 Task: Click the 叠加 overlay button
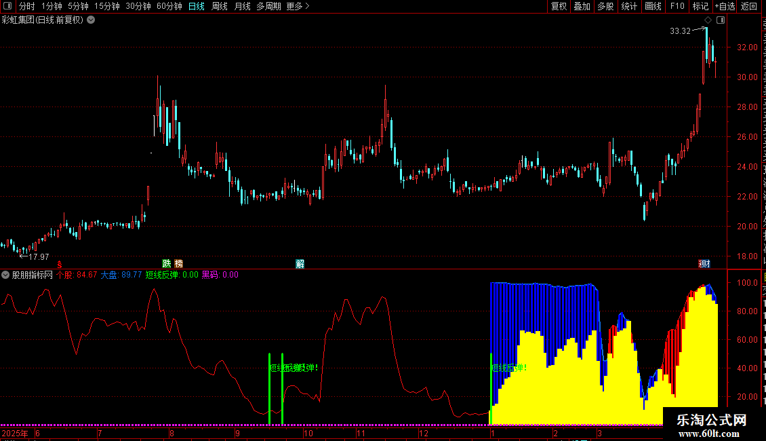(x=582, y=6)
